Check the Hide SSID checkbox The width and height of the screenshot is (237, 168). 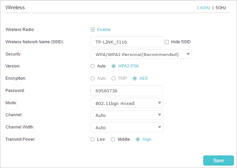point(167,42)
